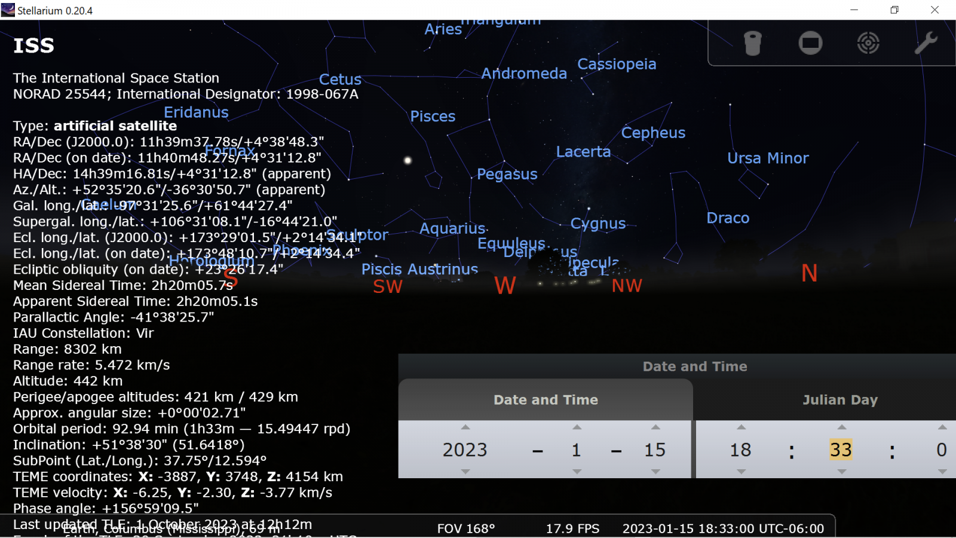The height and width of the screenshot is (538, 956).
Task: Switch to the Julian Day tab
Action: (839, 400)
